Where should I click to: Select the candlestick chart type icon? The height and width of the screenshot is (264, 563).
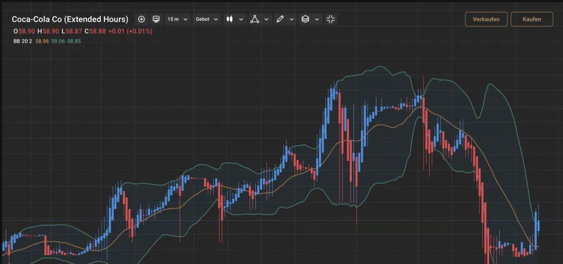[230, 19]
